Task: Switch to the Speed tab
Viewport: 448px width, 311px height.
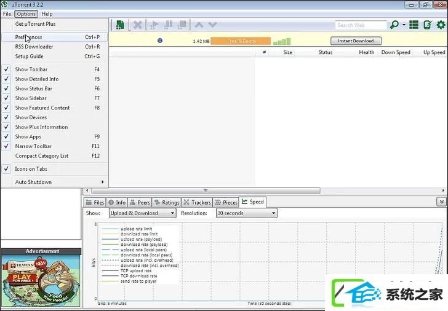Action: point(252,202)
